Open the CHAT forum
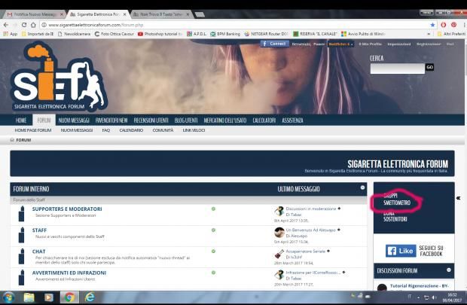The image size is (467, 305). coord(38,252)
